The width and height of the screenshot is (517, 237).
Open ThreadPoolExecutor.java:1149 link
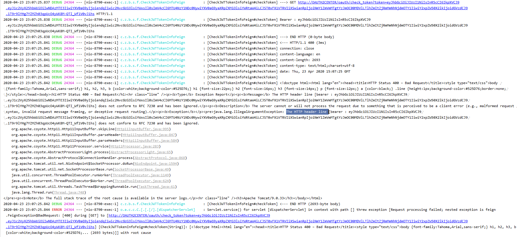click(141, 175)
